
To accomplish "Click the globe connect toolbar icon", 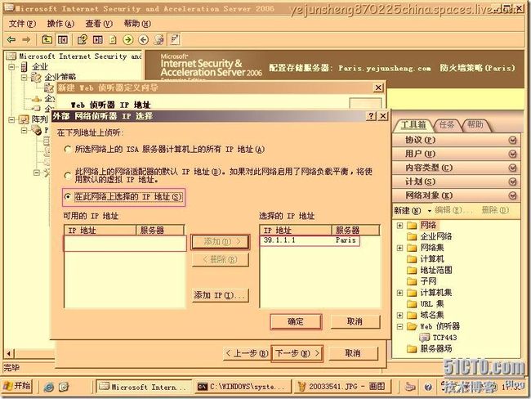I will point(158,40).
